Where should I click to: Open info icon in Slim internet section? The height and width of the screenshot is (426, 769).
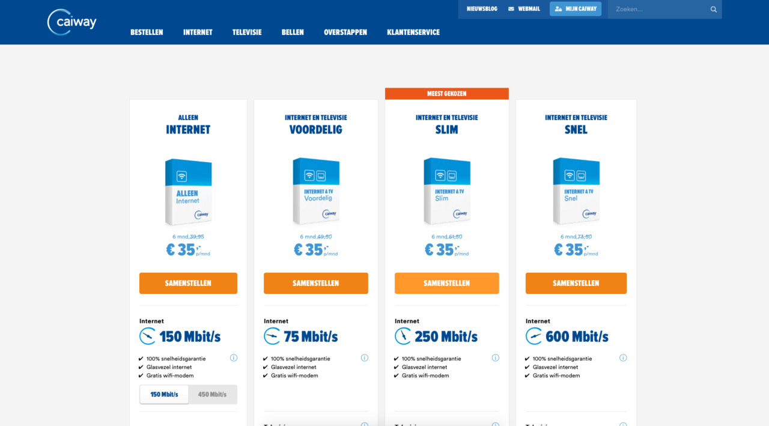496,358
